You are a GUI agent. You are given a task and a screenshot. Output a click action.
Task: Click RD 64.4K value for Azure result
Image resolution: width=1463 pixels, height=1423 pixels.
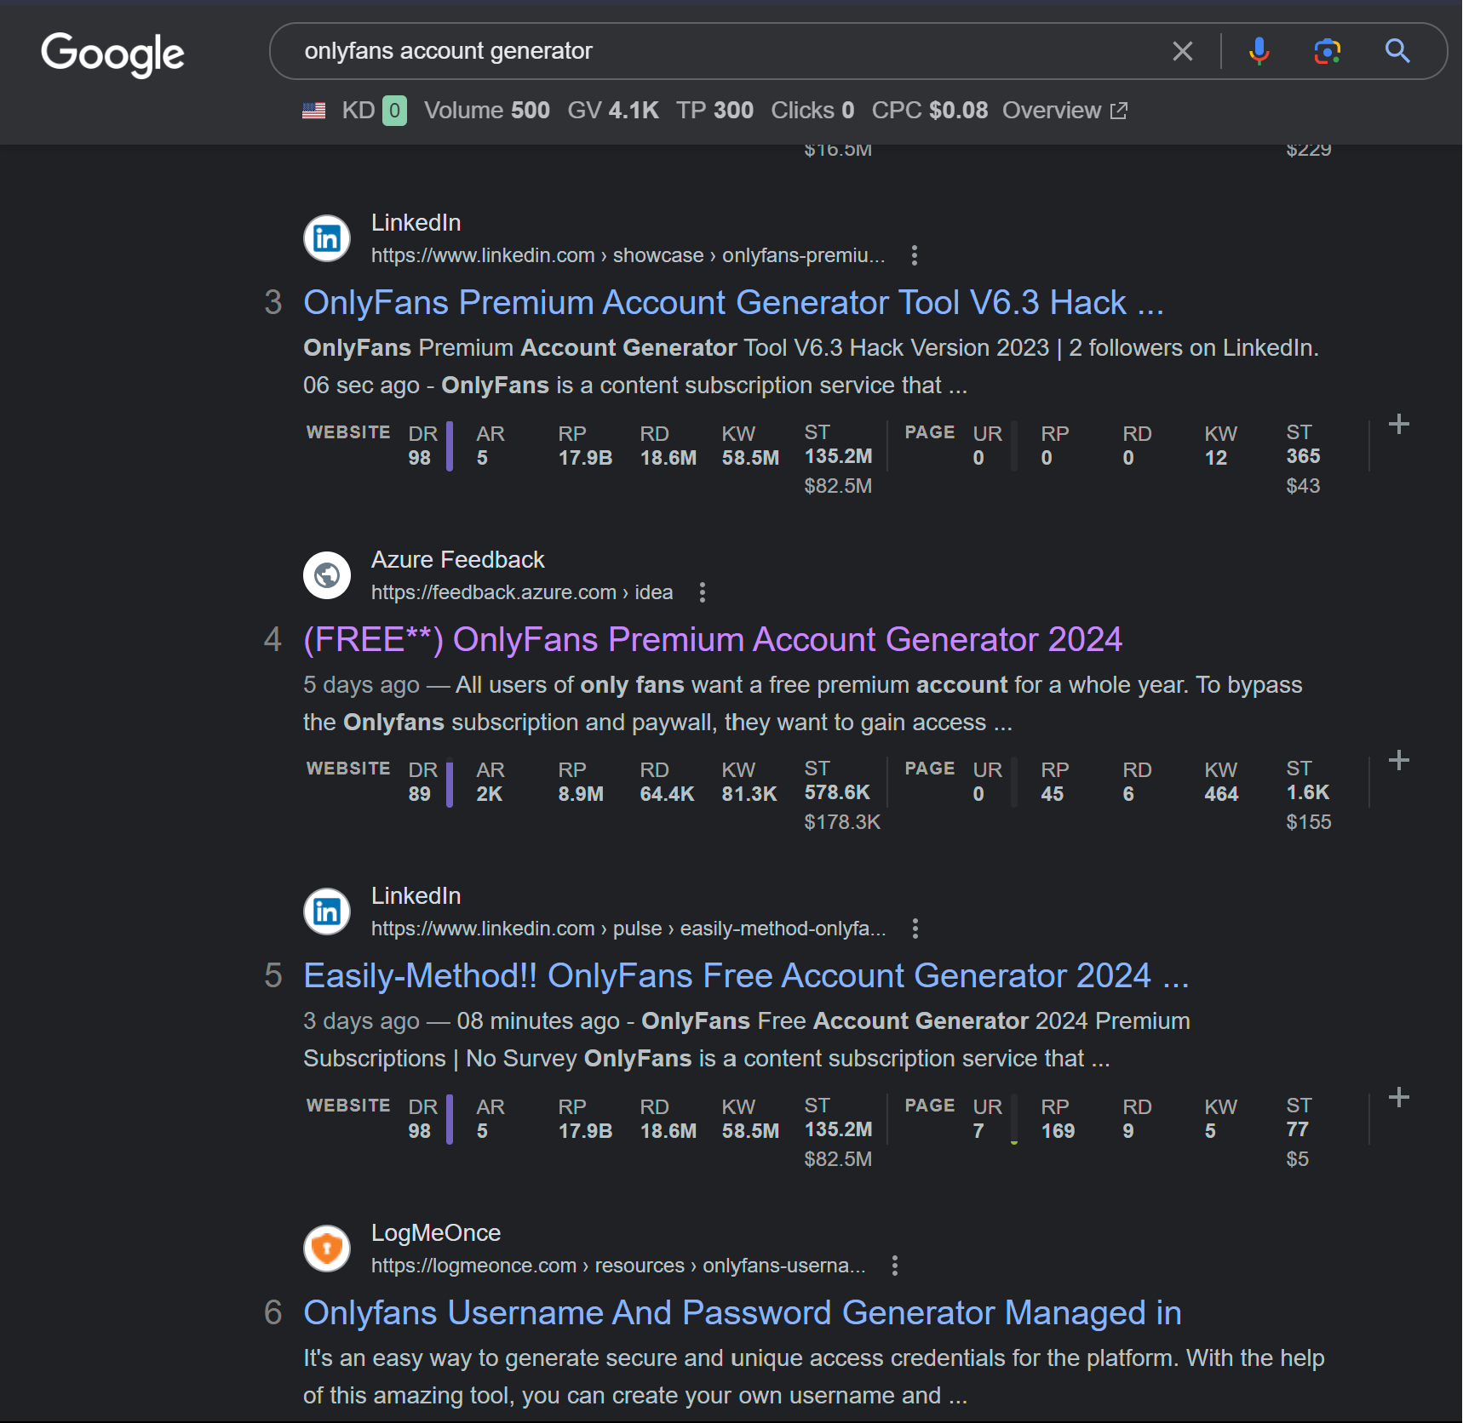click(x=667, y=794)
